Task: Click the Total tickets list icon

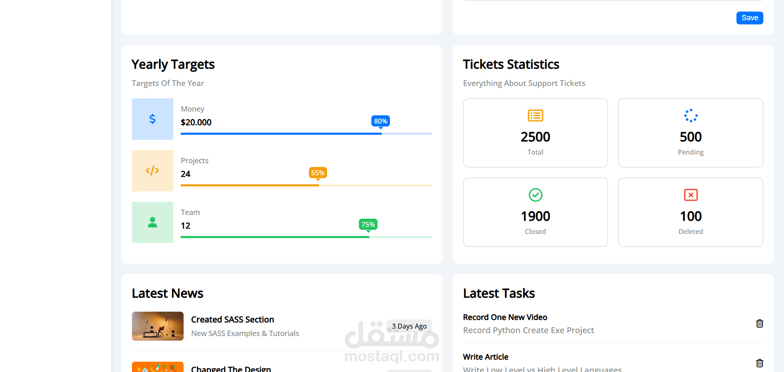Action: click(535, 116)
